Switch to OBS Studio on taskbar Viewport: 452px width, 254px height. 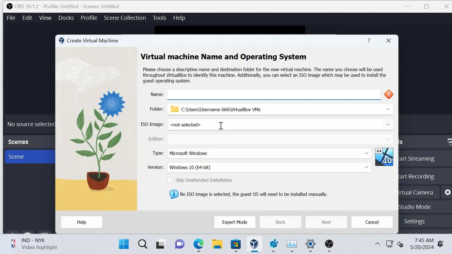329,244
